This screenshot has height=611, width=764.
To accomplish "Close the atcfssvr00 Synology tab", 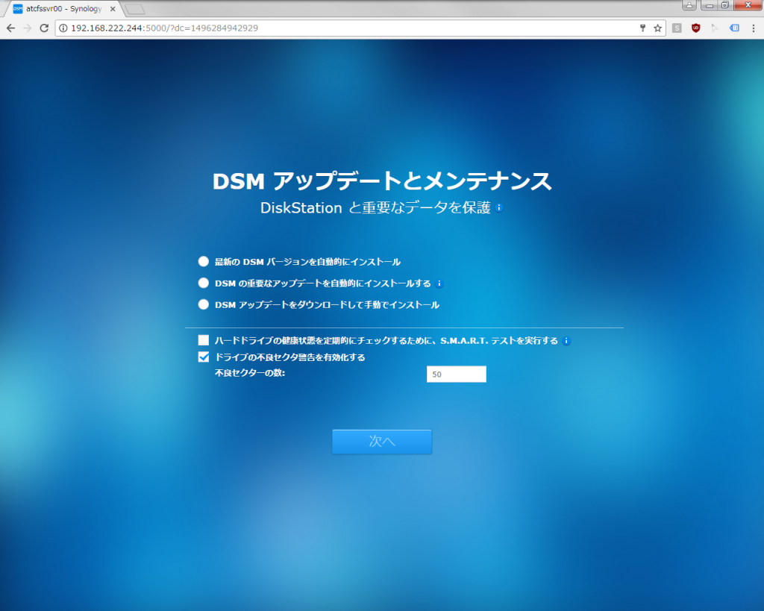I will tap(113, 9).
